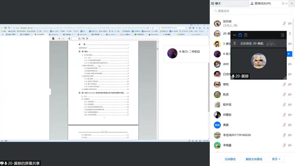
Task: Click the PDF viewer zoom-out minus button
Action: pyautogui.click(x=63, y=38)
